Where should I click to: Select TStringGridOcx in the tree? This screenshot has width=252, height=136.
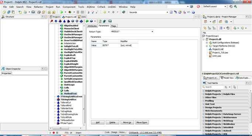click(68, 99)
